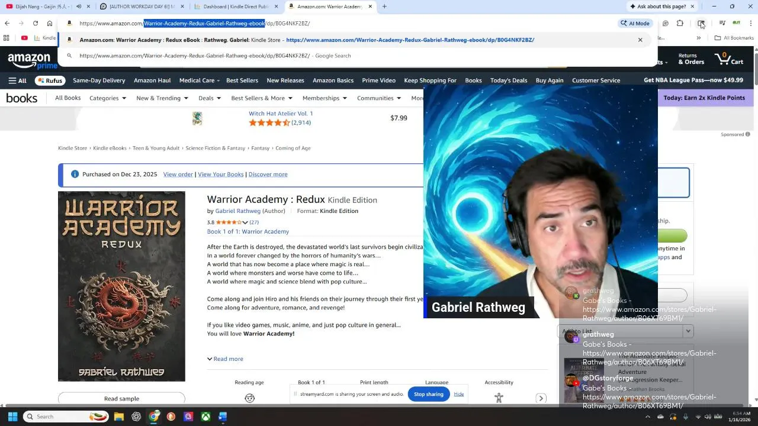Open Amazon Haul link
This screenshot has height=426, width=758.
pyautogui.click(x=152, y=80)
